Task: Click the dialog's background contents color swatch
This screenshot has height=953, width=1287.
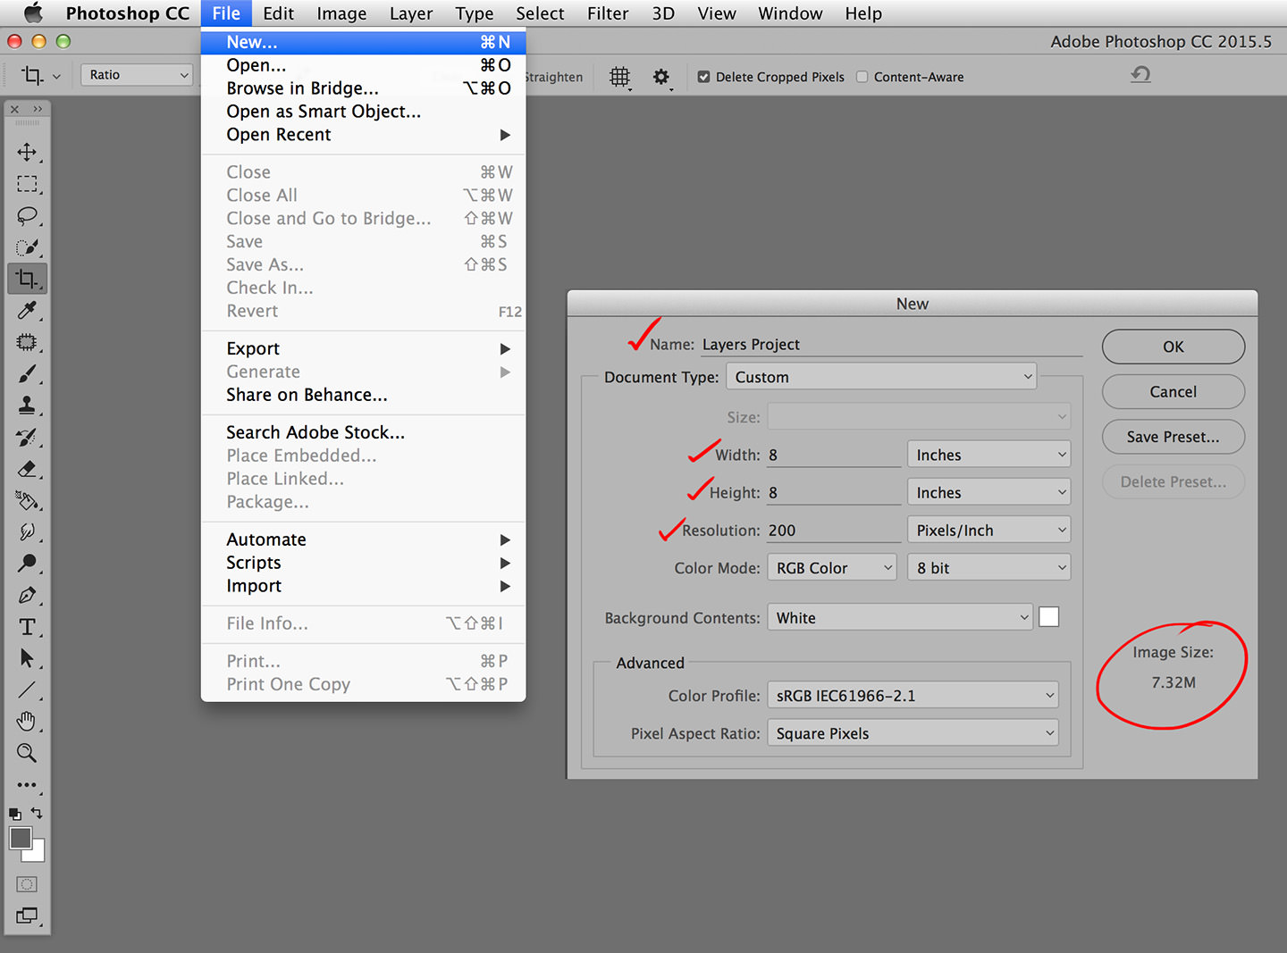Action: (x=1049, y=617)
